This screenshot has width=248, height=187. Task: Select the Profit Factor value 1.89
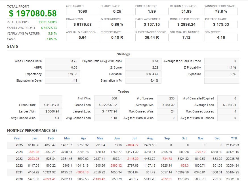click(x=152, y=11)
